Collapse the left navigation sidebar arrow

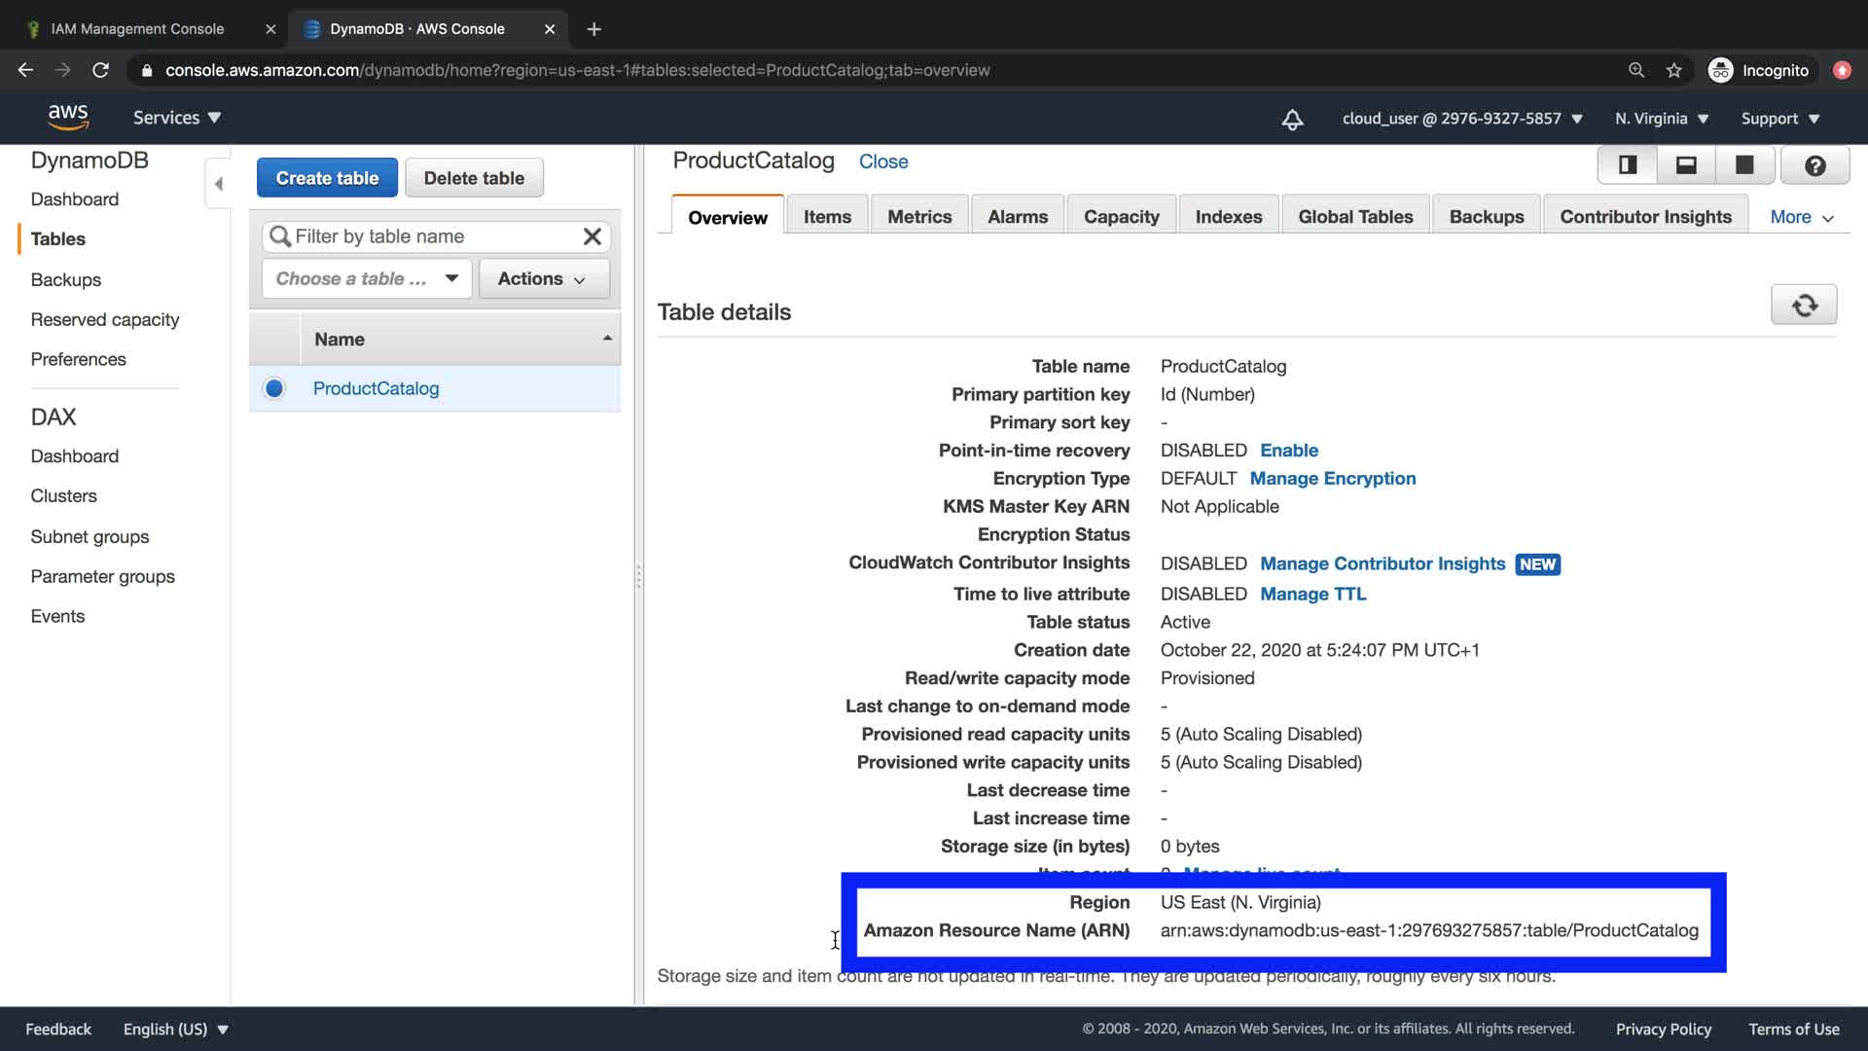218,184
